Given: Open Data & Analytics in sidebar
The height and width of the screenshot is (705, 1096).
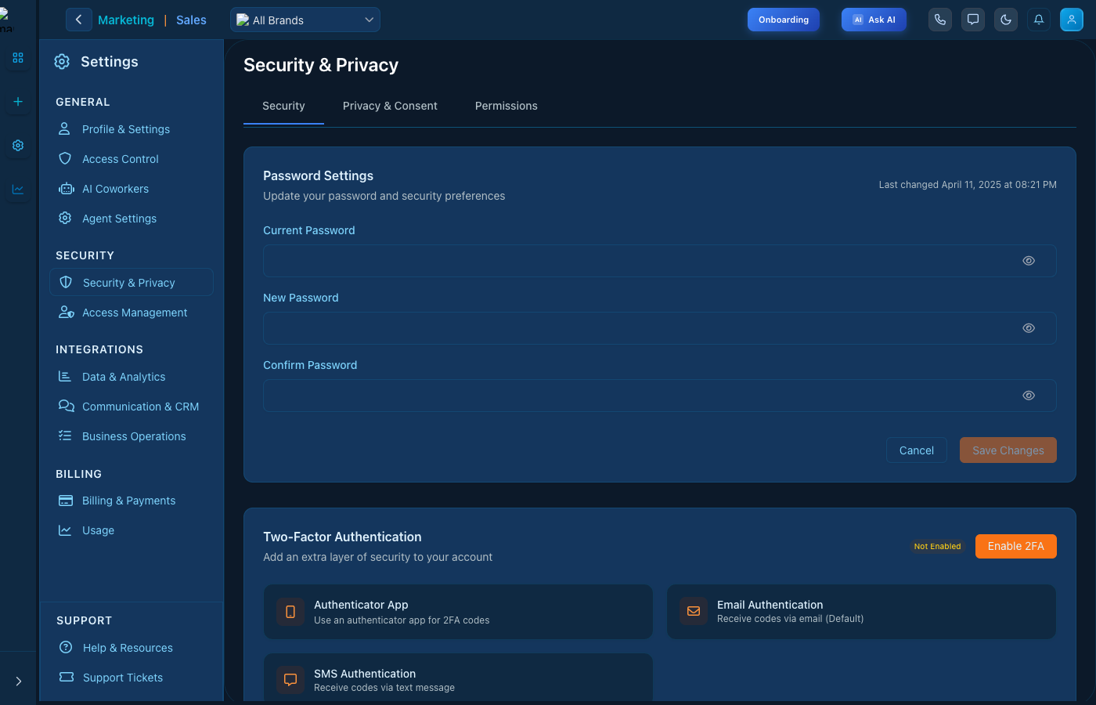Looking at the screenshot, I should pyautogui.click(x=132, y=377).
